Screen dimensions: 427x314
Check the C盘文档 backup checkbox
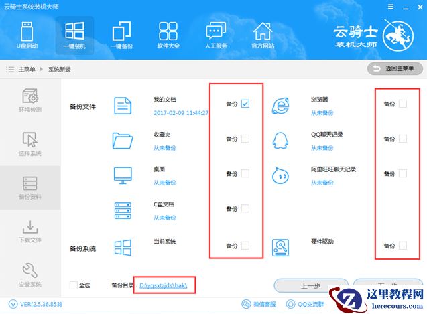pos(245,208)
